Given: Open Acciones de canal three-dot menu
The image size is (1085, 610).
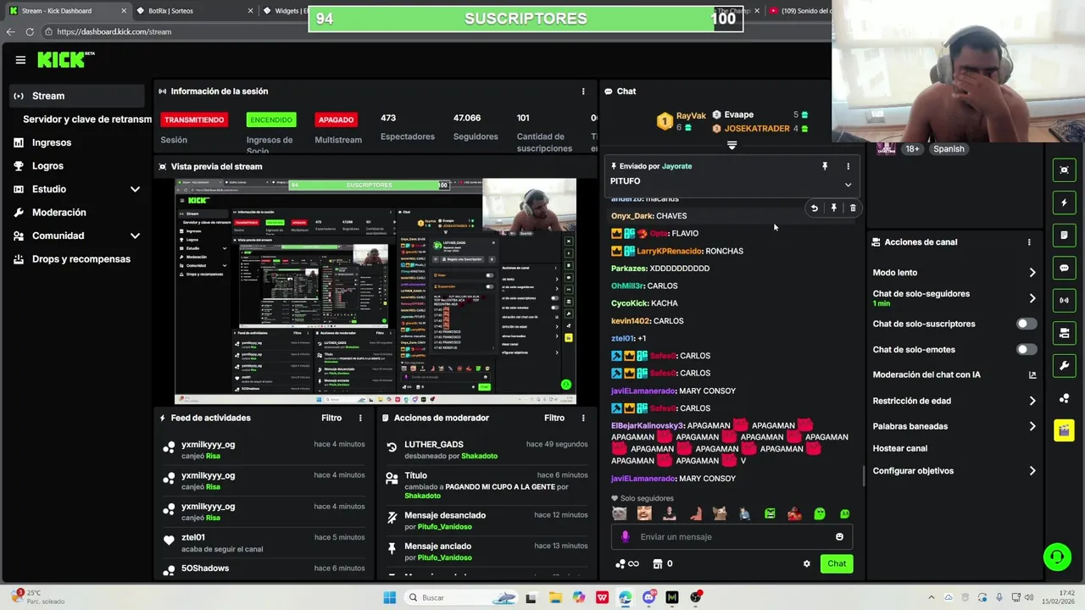Looking at the screenshot, I should [x=1029, y=242].
